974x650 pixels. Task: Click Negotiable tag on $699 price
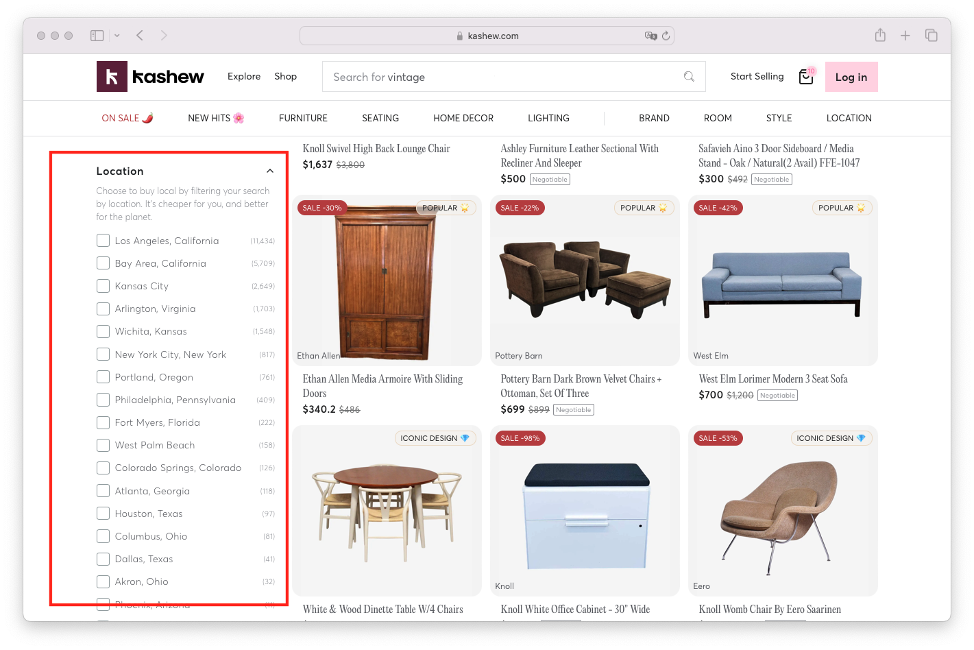coord(574,409)
